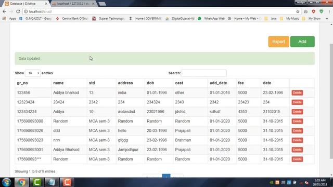
Task: Click the green Camtasia taskbar icon
Action: [x=37, y=182]
